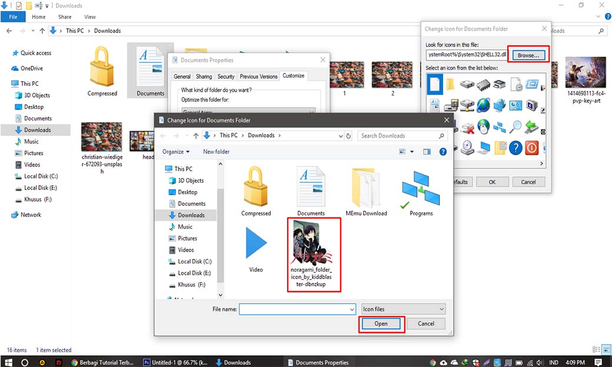Click the icon file path field showing SHELL32.dll
The image size is (612, 367).
click(466, 55)
